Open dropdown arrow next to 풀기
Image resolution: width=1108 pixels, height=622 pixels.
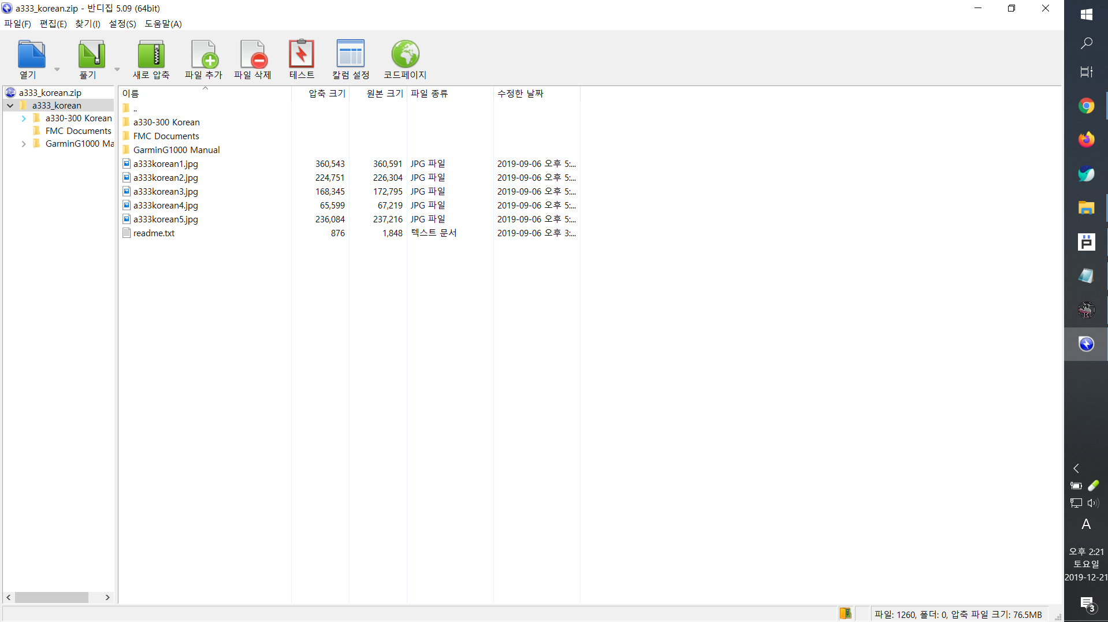click(117, 69)
